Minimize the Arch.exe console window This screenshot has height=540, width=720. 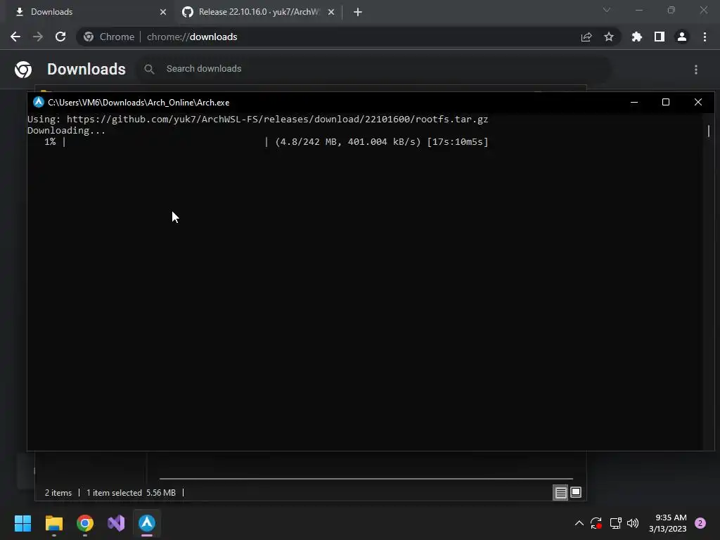coord(634,102)
